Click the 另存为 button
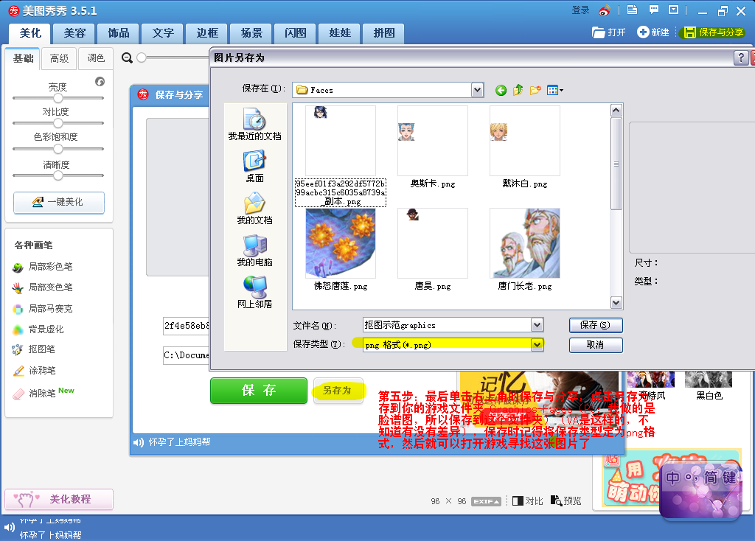Screen dimensions: 755x541 pyautogui.click(x=338, y=391)
